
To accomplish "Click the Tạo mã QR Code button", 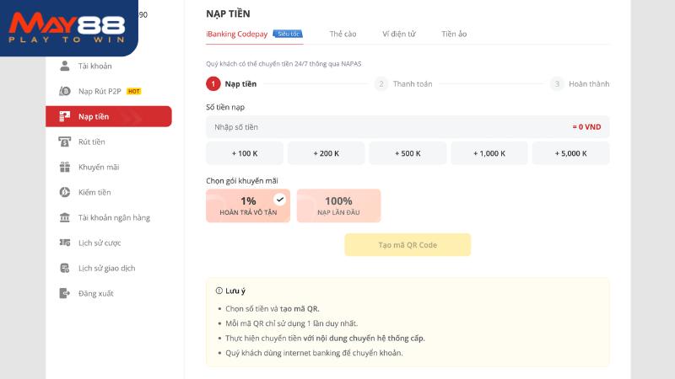I will 408,245.
